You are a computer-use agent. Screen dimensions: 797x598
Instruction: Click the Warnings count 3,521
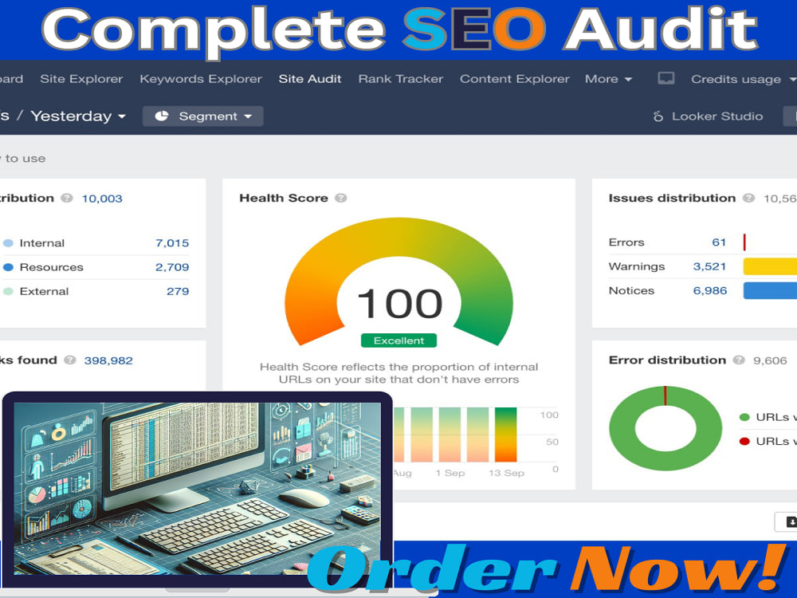pyautogui.click(x=709, y=266)
